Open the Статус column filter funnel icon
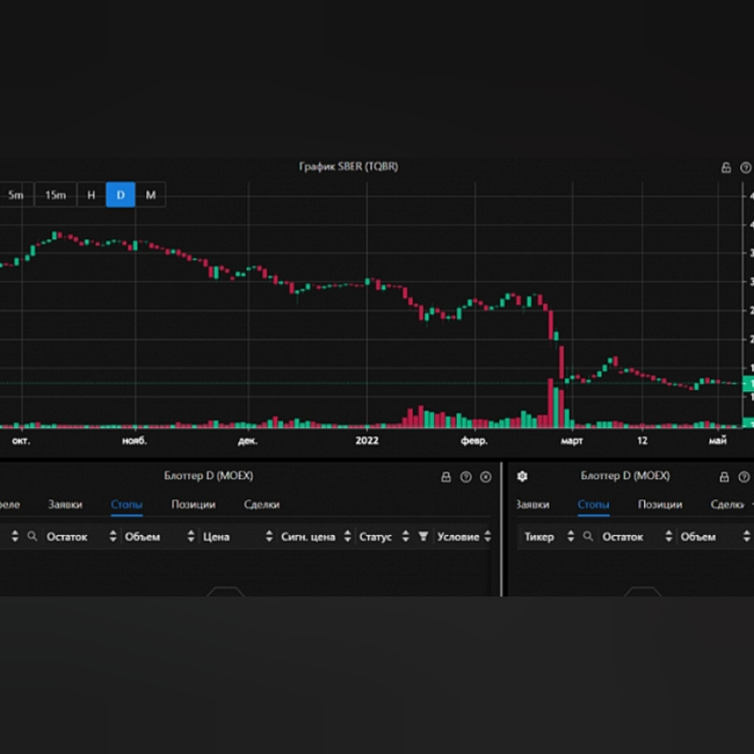 tap(423, 536)
